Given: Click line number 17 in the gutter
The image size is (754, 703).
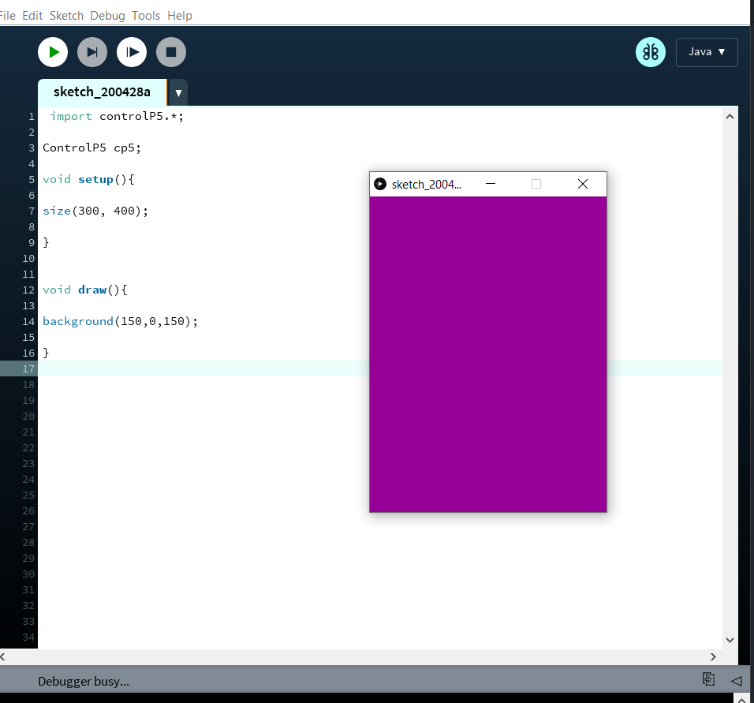Looking at the screenshot, I should point(28,369).
